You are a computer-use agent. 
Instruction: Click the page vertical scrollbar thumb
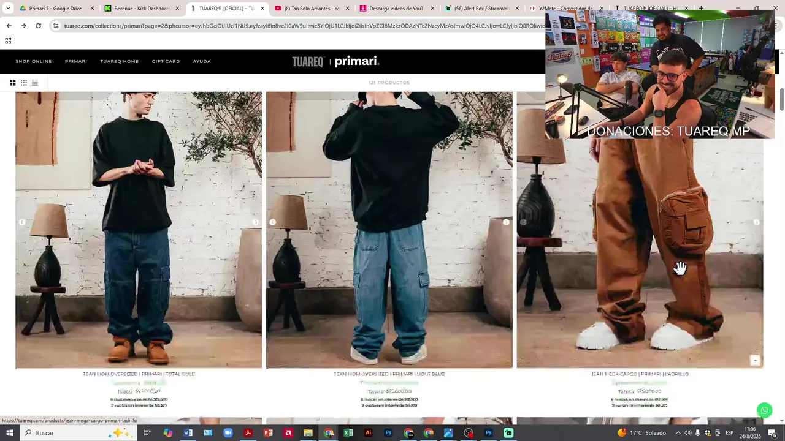781,100
